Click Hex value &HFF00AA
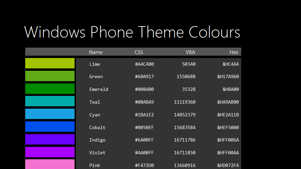The image size is (301, 169). click(x=228, y=153)
